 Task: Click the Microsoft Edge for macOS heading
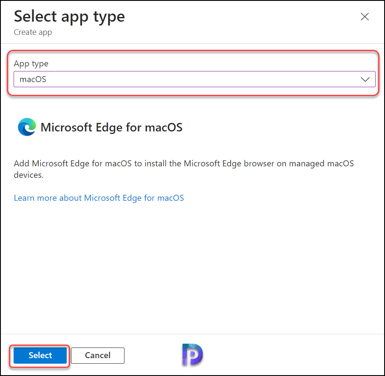point(111,128)
